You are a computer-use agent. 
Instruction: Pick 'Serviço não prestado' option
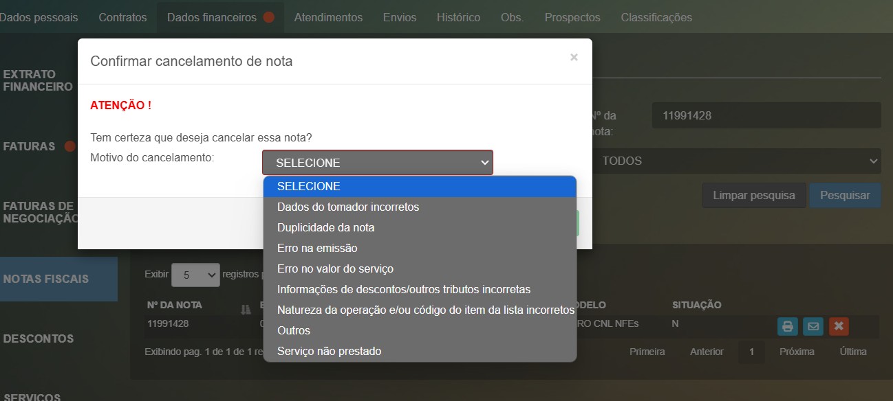coord(329,351)
